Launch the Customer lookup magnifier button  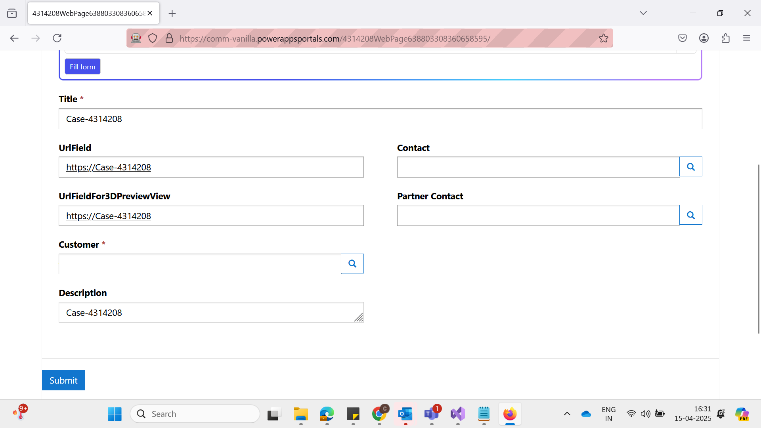[x=352, y=264]
